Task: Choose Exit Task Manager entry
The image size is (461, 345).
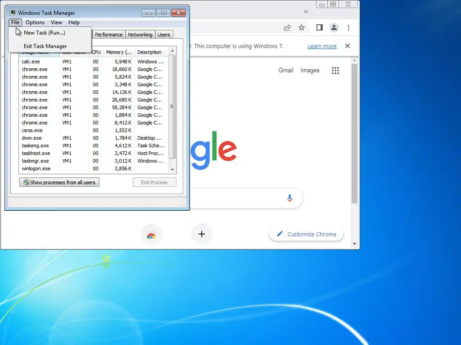Action: click(50, 46)
